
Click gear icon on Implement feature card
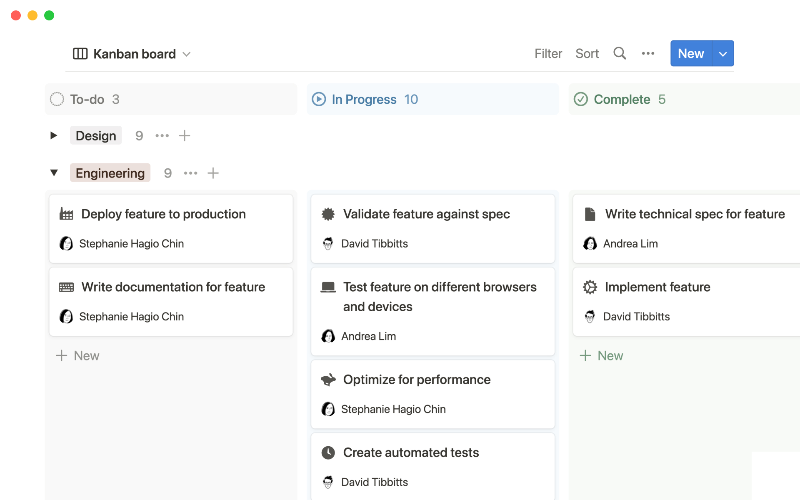point(590,287)
